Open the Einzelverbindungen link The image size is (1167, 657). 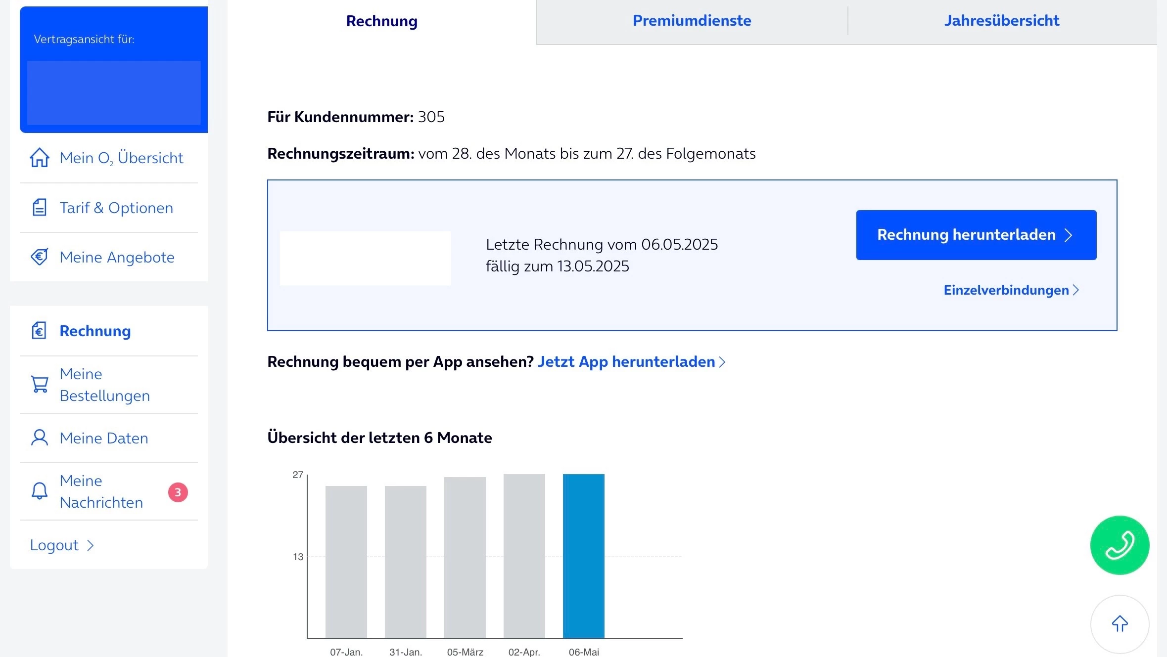tap(1011, 290)
